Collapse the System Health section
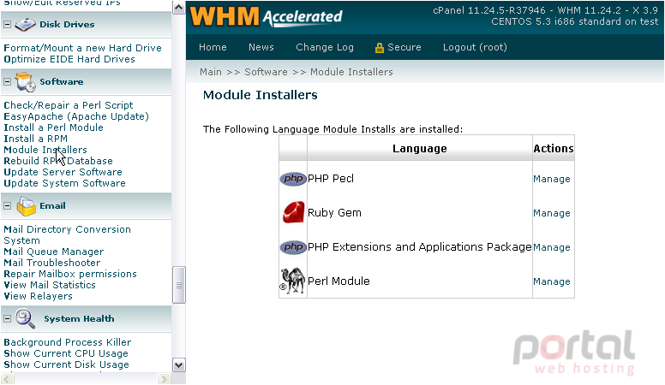The width and height of the screenshot is (665, 385). click(7, 319)
